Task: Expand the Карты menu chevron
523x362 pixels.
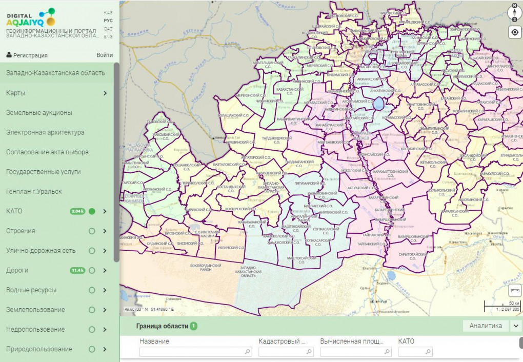Action: tap(105, 93)
